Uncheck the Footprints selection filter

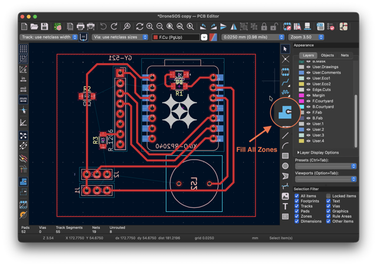point(297,201)
